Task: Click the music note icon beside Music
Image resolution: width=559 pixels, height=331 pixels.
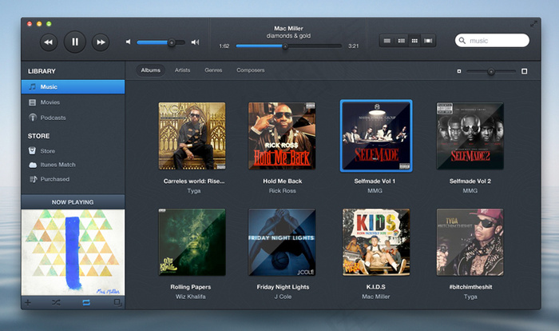Action: (x=33, y=87)
